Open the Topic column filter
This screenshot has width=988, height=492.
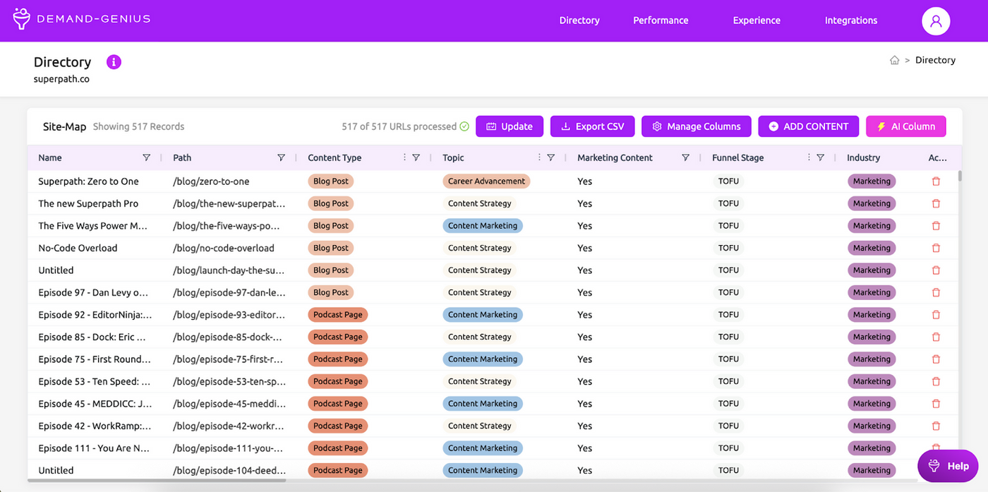[551, 157]
